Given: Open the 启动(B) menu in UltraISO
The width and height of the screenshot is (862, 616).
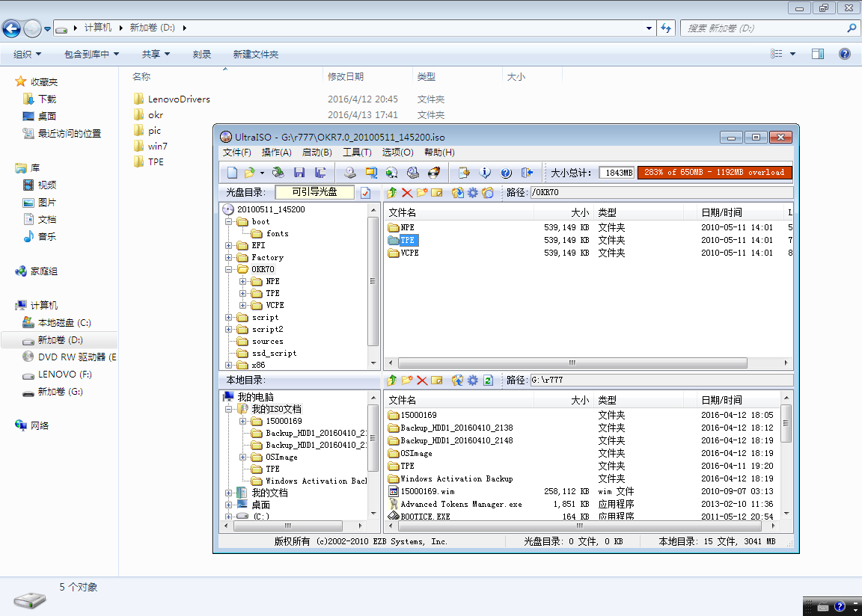Looking at the screenshot, I should pyautogui.click(x=316, y=153).
